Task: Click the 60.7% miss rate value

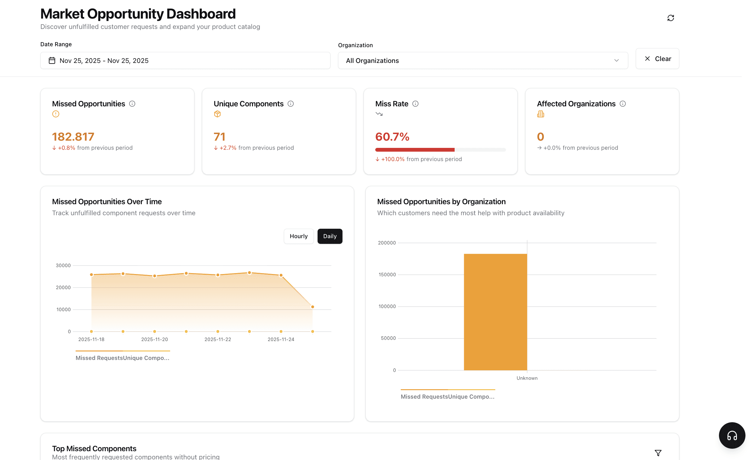Action: (x=392, y=137)
